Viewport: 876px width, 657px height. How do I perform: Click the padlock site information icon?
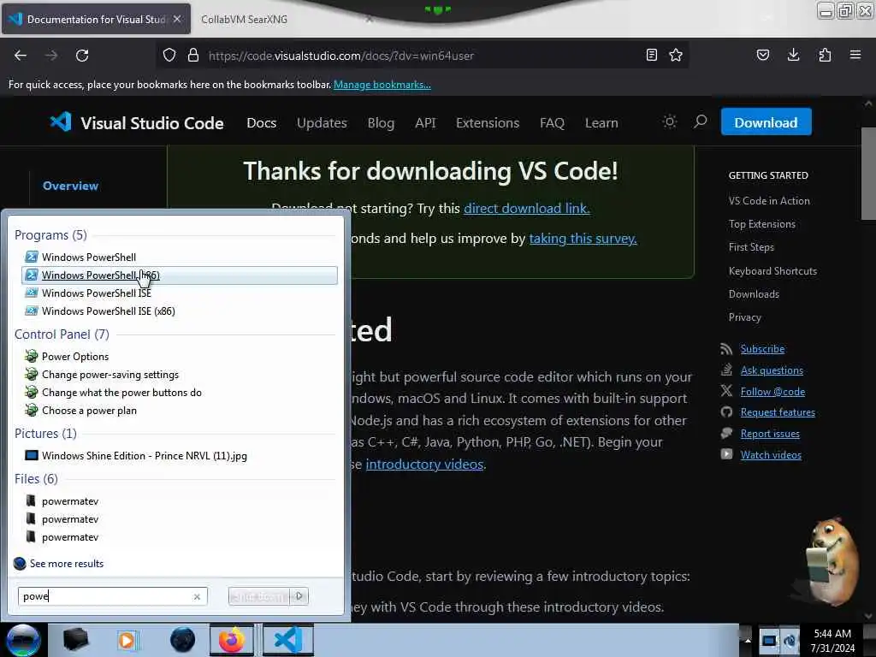(193, 56)
